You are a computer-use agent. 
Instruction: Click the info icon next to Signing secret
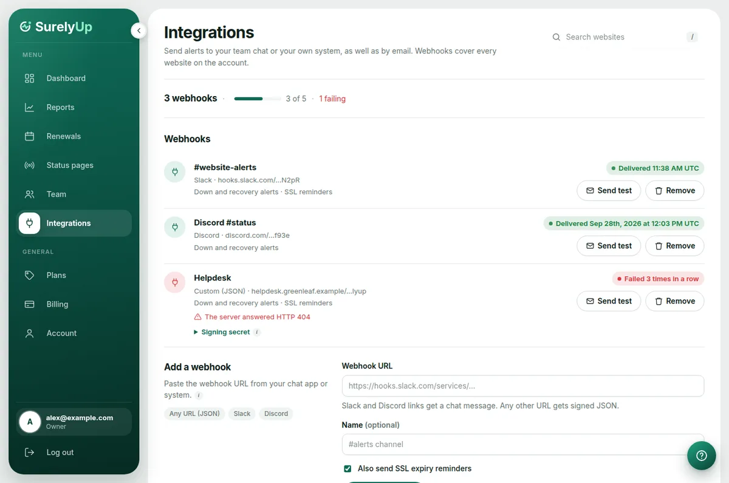pos(257,332)
